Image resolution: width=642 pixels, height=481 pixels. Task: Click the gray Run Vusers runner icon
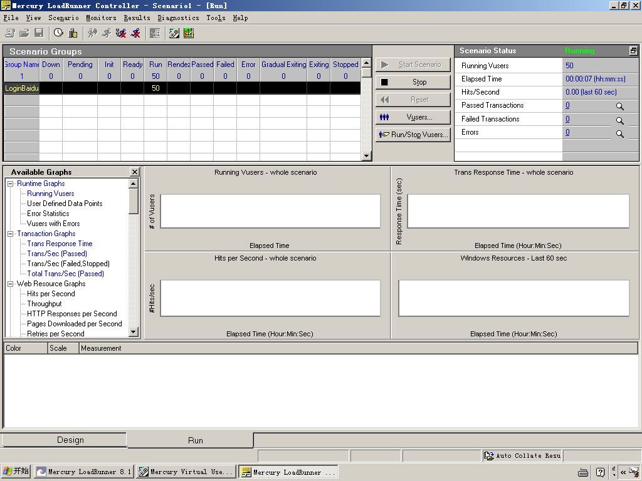107,33
